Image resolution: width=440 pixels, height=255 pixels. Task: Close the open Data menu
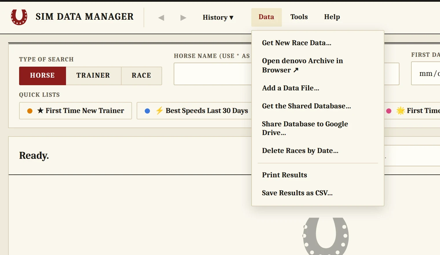click(266, 17)
